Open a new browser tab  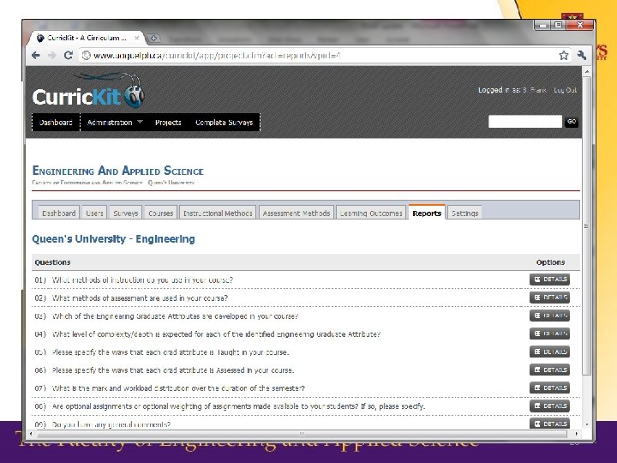tap(154, 39)
